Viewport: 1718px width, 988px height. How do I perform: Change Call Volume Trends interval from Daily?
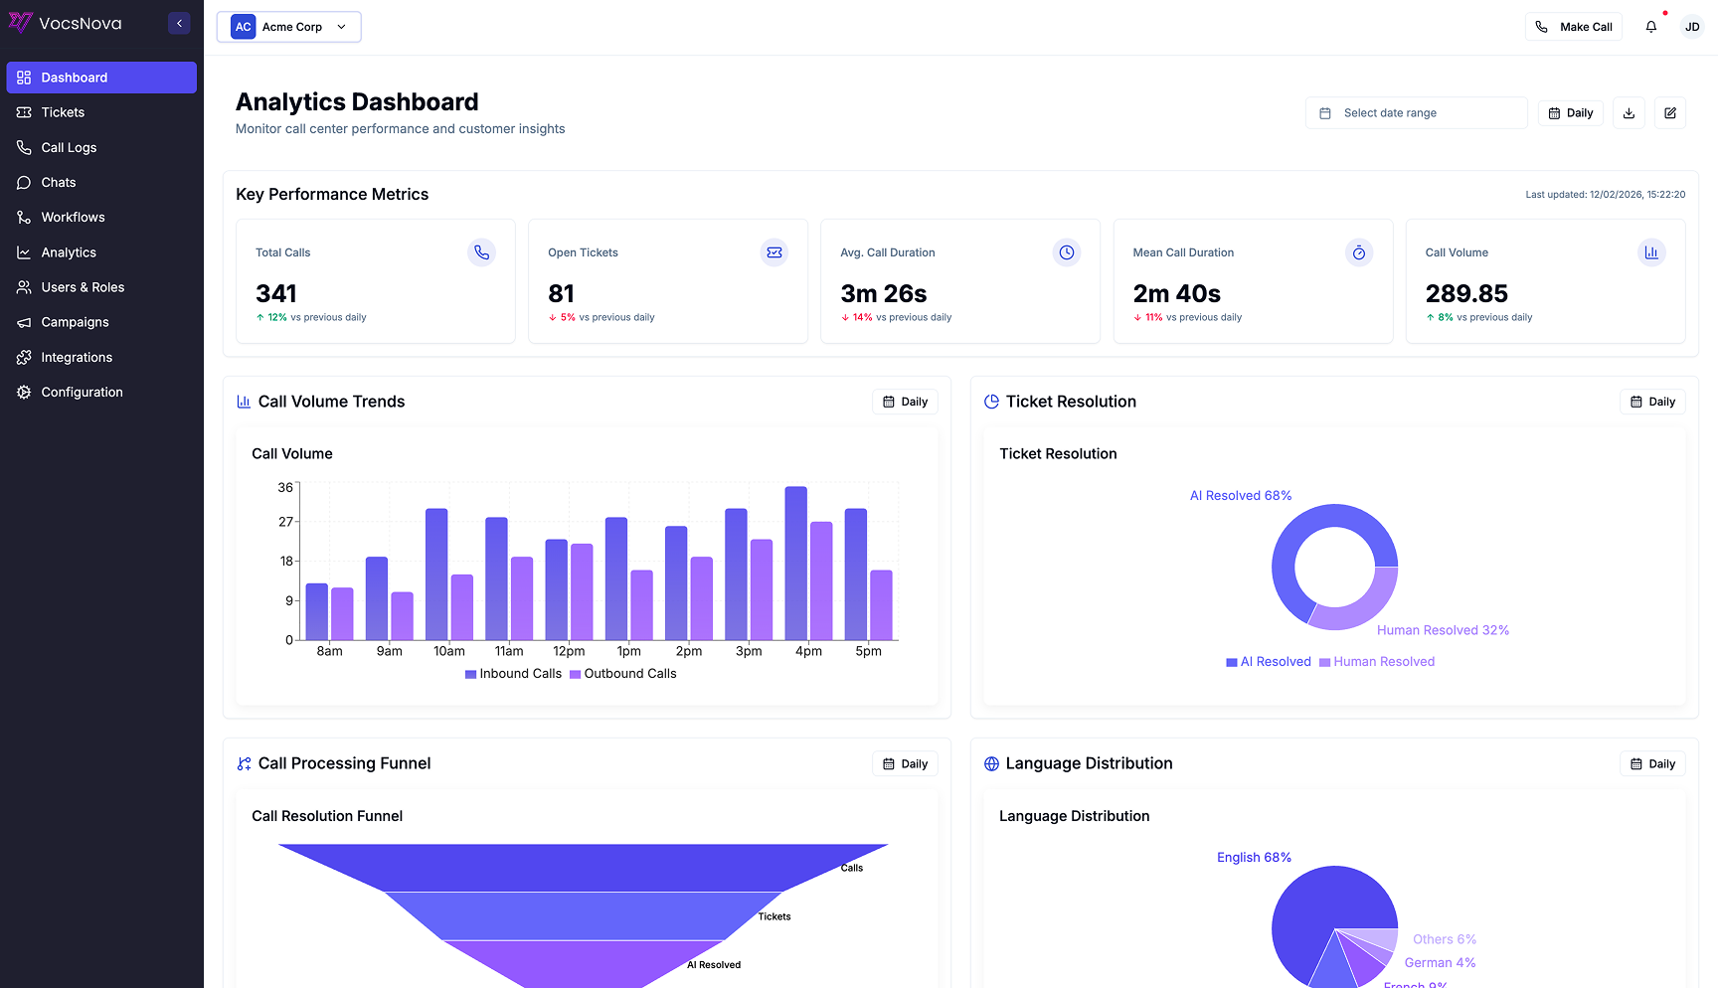pos(904,401)
